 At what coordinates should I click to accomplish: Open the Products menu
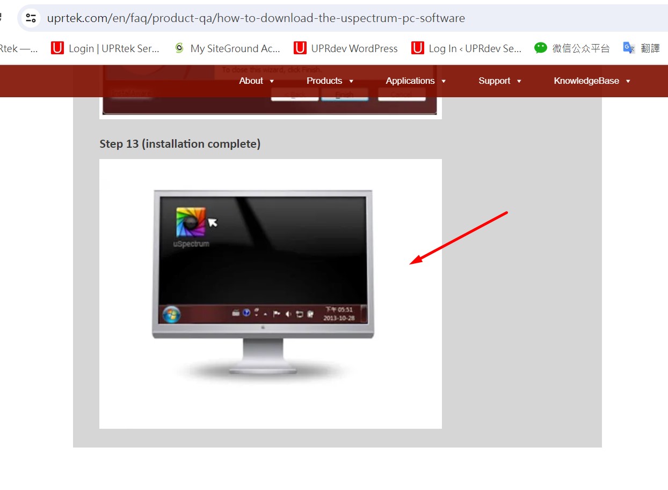pos(324,81)
